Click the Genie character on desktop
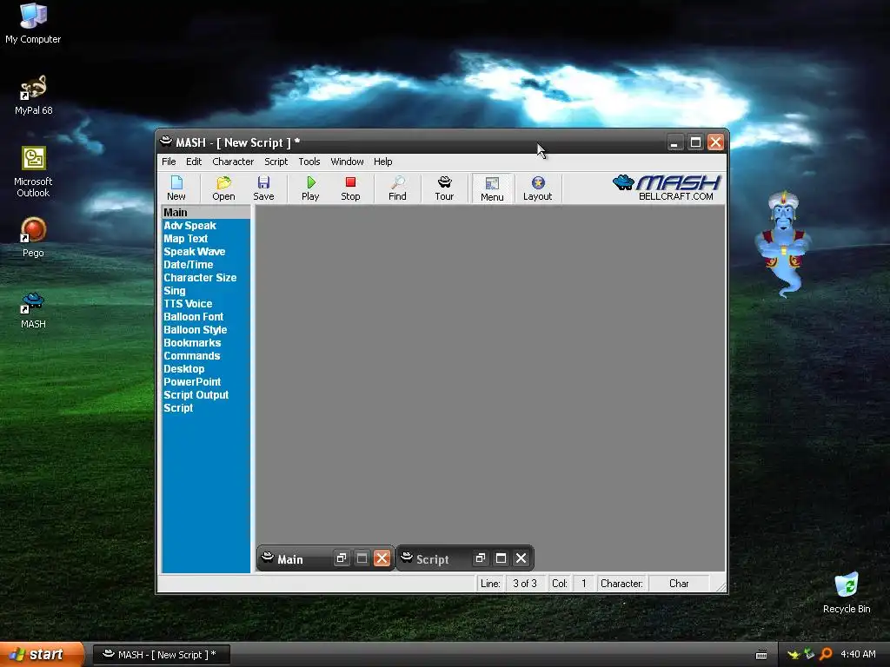 [784, 243]
